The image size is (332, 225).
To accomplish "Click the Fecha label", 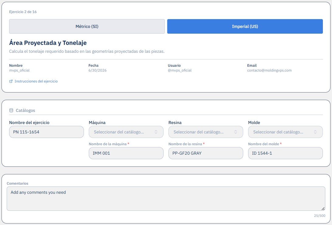I will point(93,65).
